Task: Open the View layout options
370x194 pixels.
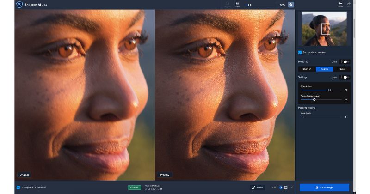Action: 237,5
